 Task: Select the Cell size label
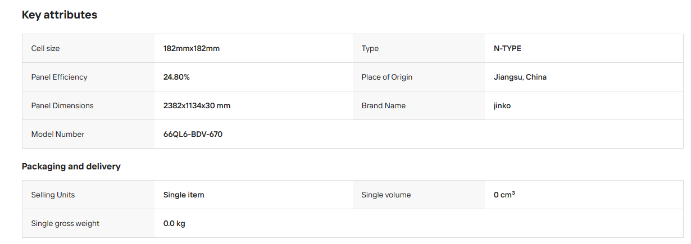tap(46, 49)
